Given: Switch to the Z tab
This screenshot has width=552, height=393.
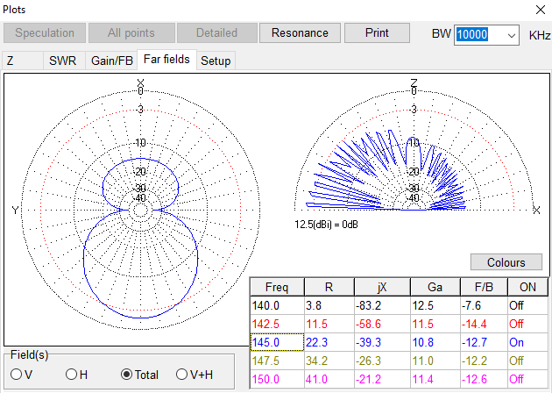Looking at the screenshot, I should [x=11, y=61].
